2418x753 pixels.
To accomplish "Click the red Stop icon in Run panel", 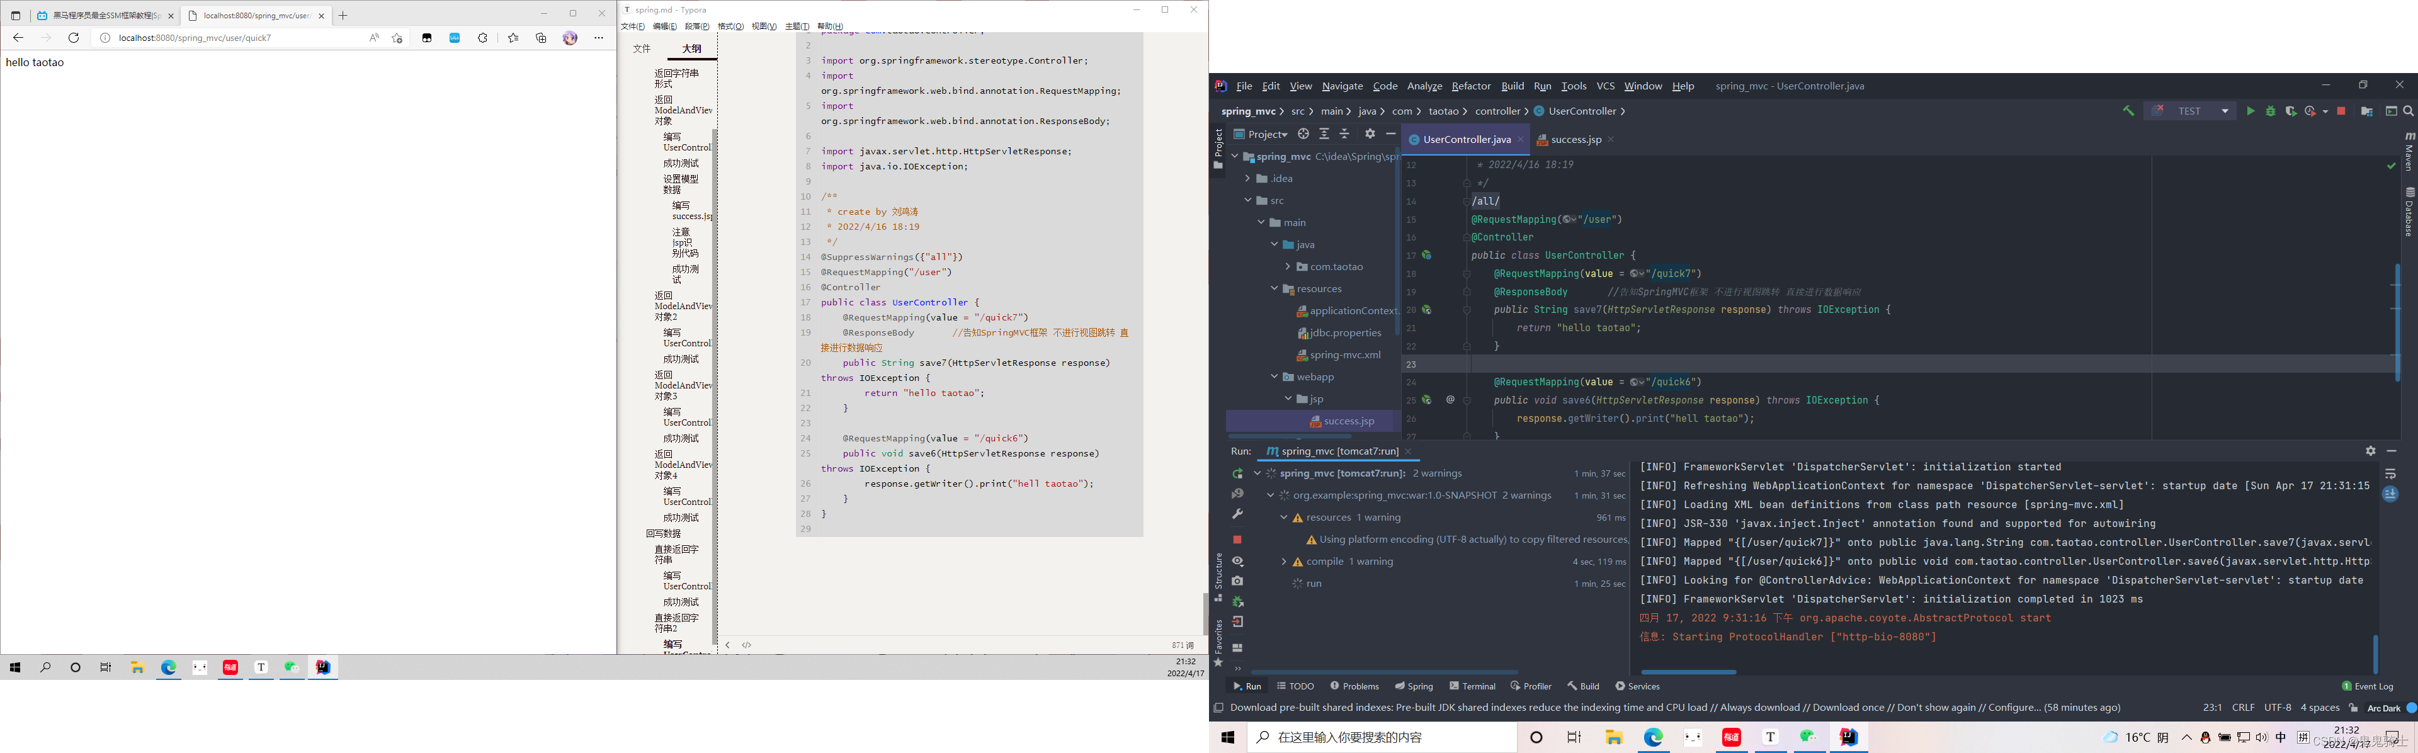I will pos(1237,540).
